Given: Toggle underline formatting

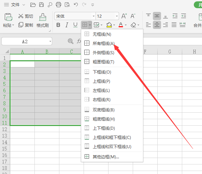Looking at the screenshot, I should [75, 25].
